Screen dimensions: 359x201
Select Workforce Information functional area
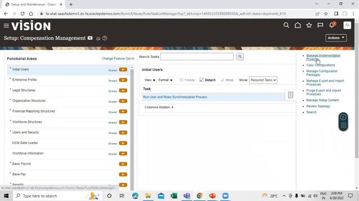[x=27, y=153]
